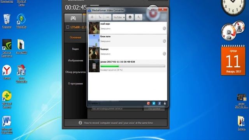Open the WinRAR-style archive desktop shortcut
The width and height of the screenshot is (249, 140).
point(21,73)
